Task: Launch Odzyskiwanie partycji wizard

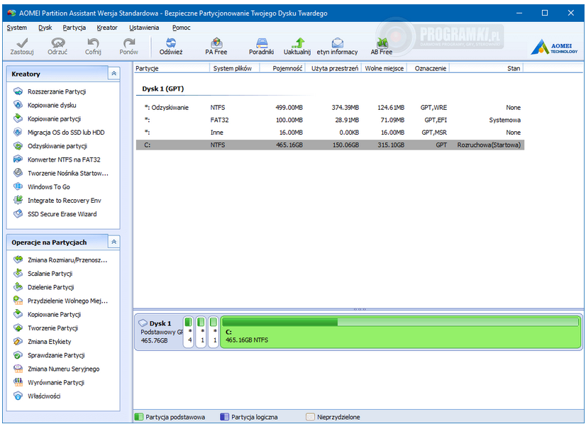Action: (x=57, y=146)
